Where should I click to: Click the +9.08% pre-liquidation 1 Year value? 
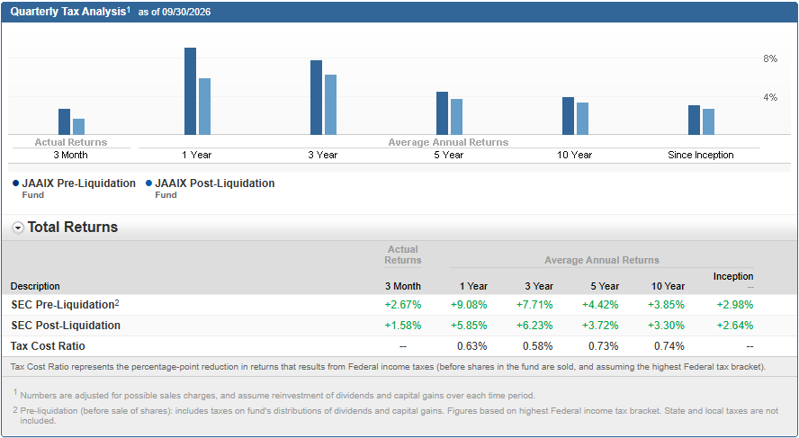tap(469, 305)
